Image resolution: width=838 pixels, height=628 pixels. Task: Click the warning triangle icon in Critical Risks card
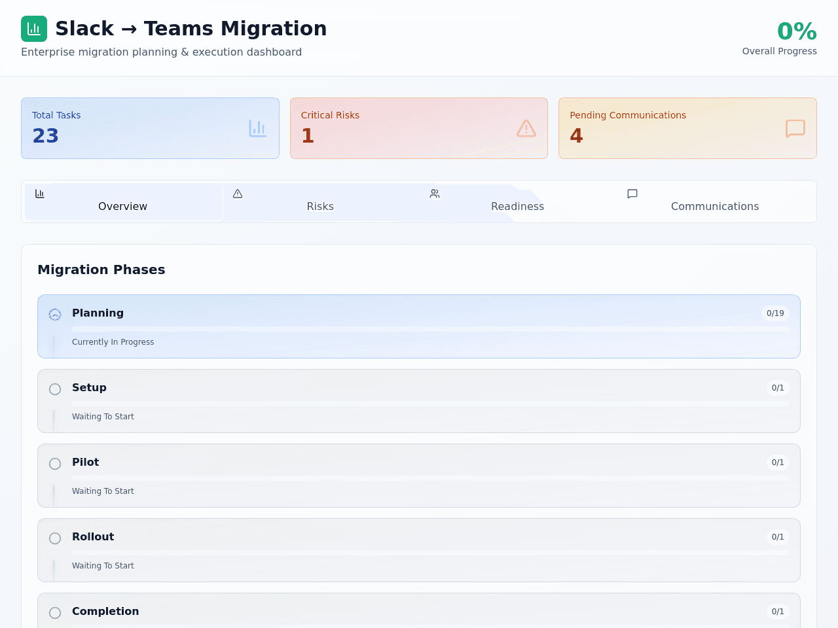pyautogui.click(x=526, y=128)
